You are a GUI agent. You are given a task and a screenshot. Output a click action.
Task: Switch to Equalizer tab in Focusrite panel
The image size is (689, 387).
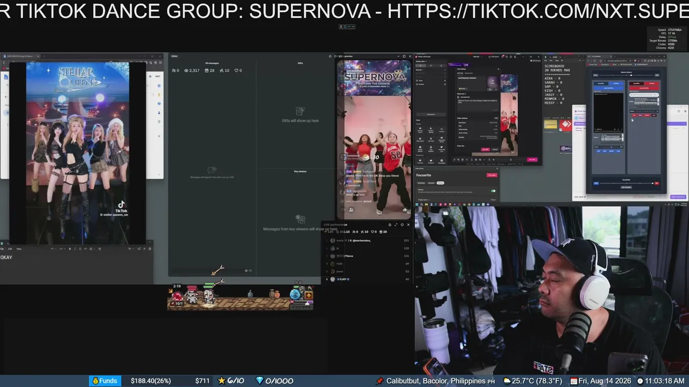point(431,183)
